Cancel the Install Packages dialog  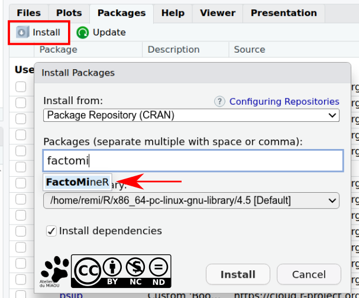[x=309, y=275]
